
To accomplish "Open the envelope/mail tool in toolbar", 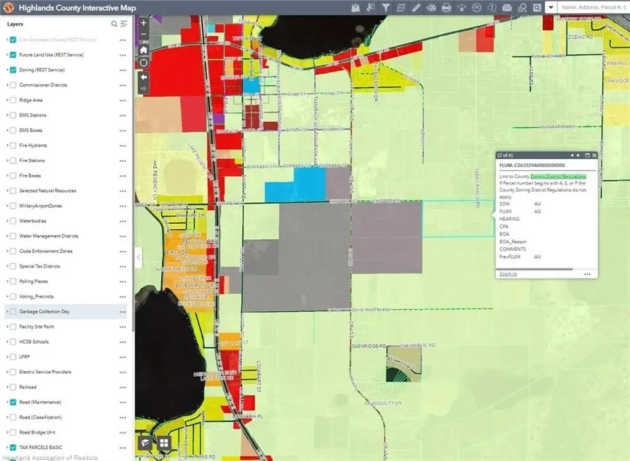I will (507, 7).
